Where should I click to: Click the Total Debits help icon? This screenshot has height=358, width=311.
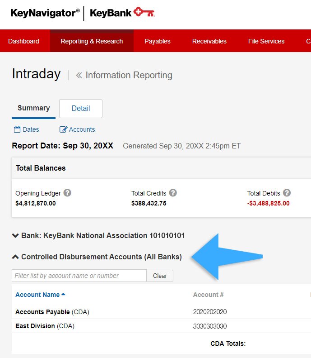coord(287,193)
